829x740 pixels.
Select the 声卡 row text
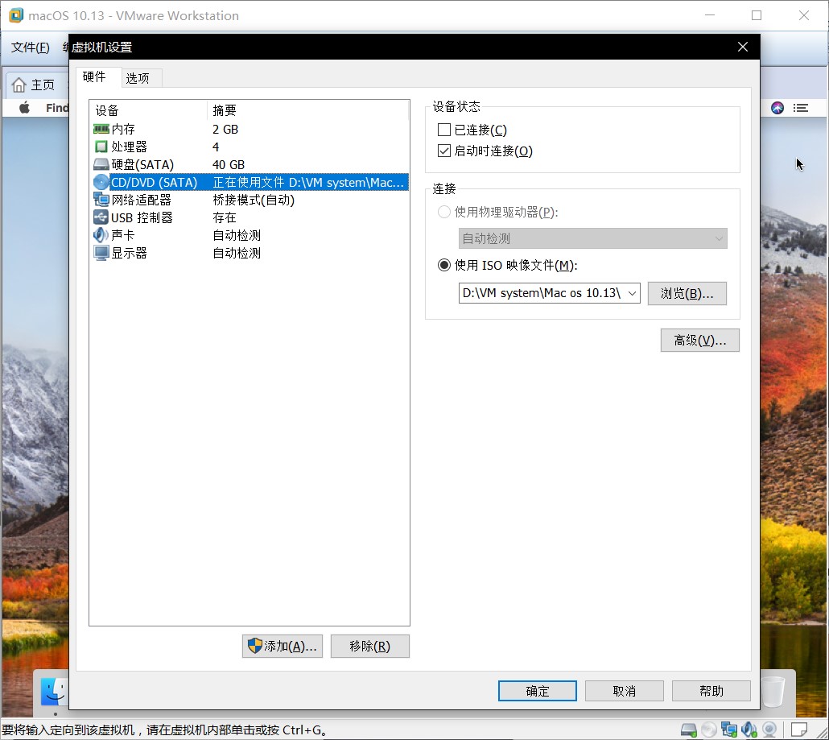122,235
